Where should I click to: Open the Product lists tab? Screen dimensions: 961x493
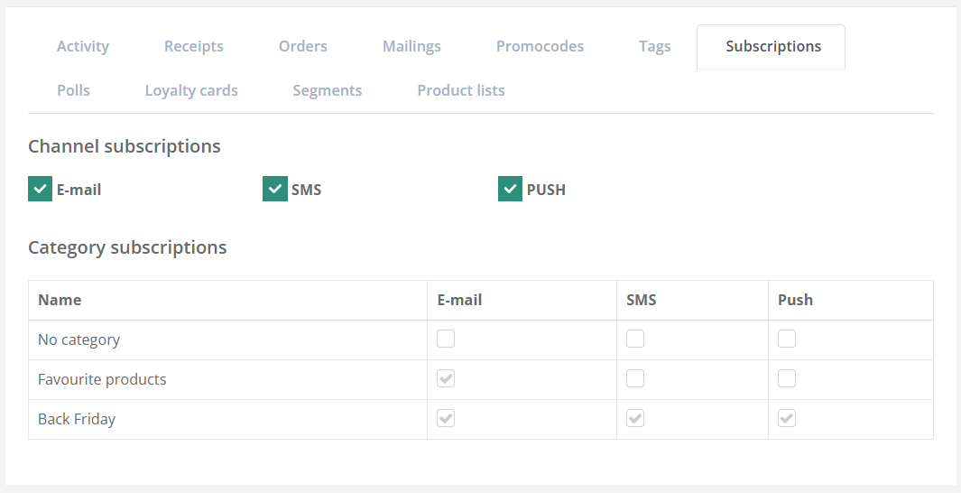pos(461,90)
